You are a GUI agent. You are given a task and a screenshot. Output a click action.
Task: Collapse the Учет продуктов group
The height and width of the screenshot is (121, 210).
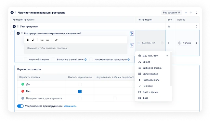tap(14, 26)
